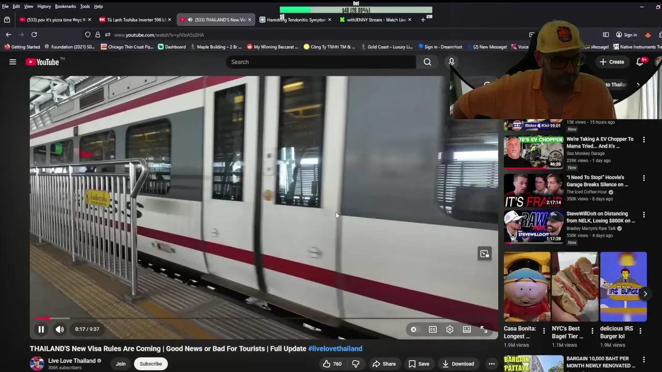Focus the YouTube search field
The height and width of the screenshot is (372, 662).
[321, 62]
